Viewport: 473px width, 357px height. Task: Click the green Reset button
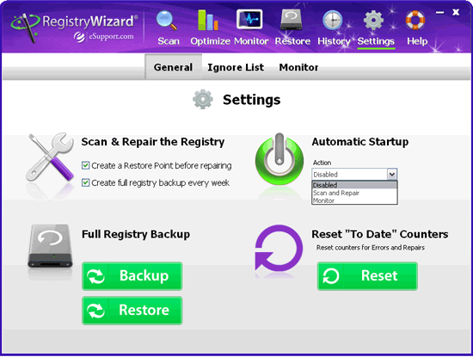tap(367, 276)
